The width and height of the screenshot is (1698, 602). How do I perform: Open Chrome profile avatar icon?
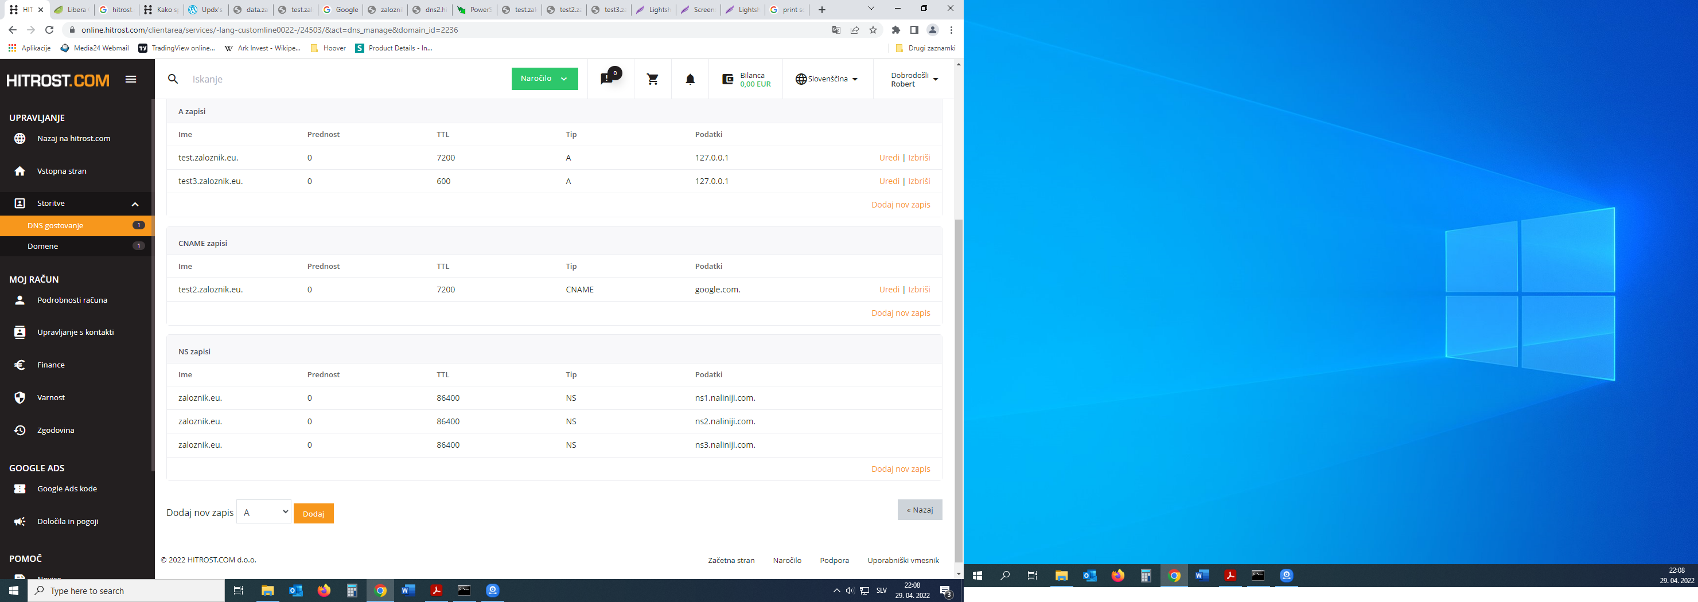point(933,30)
